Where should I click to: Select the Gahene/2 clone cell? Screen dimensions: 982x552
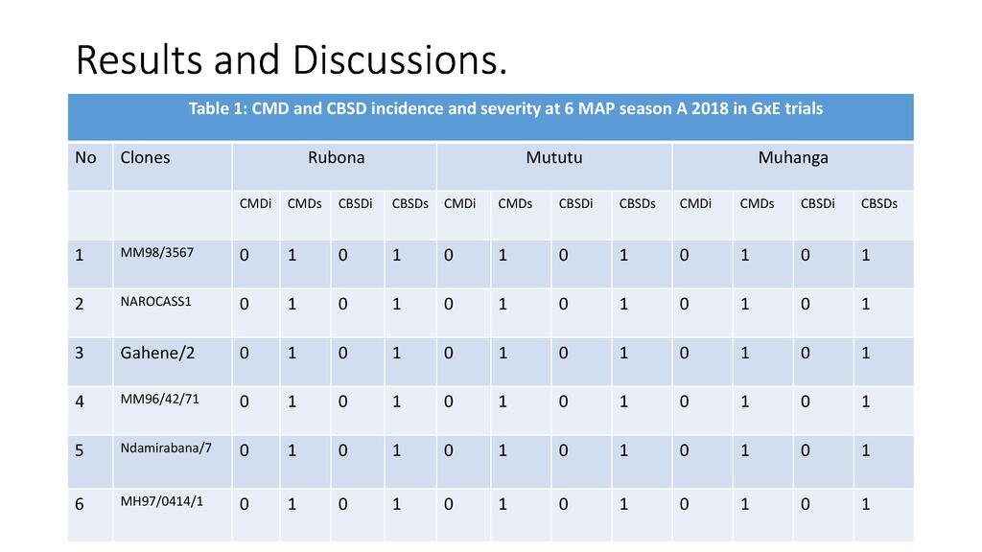[157, 353]
